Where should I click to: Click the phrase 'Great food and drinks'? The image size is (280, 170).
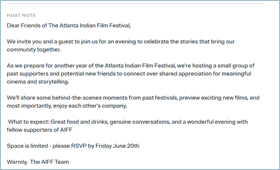[x=79, y=122]
